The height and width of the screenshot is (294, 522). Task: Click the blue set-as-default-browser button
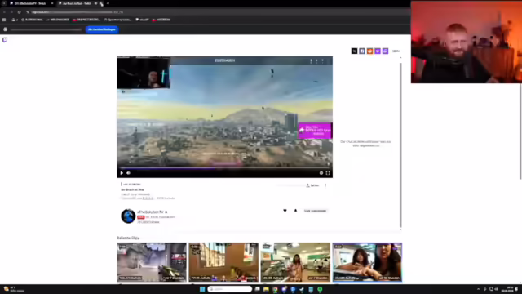[x=102, y=29]
